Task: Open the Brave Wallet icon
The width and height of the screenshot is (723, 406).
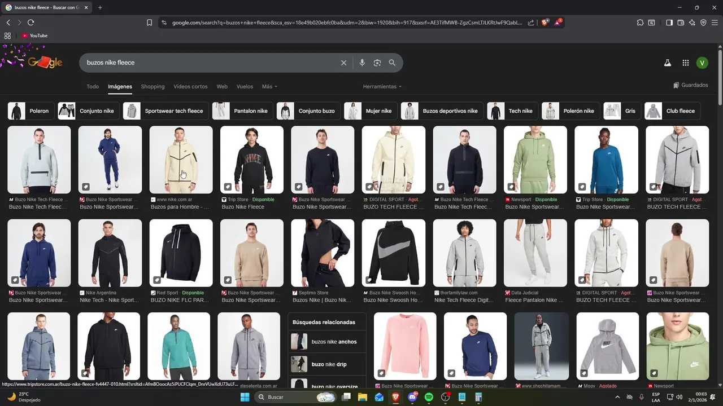Action: 681,23
